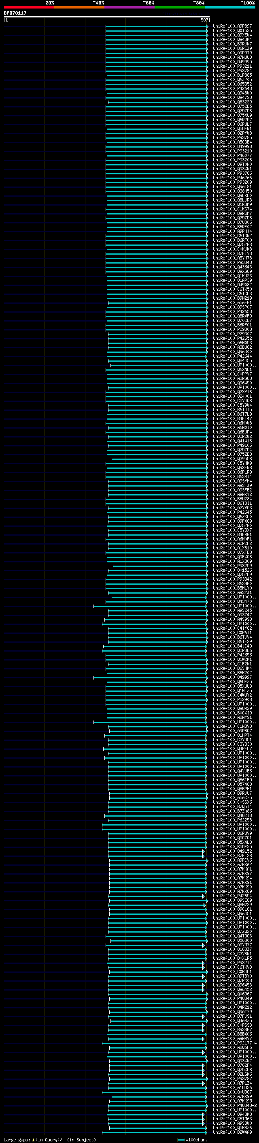Open hit UniRef100_Q01525
Image resolution: width=259 pixels, height=1143 pixels.
tap(232, 31)
